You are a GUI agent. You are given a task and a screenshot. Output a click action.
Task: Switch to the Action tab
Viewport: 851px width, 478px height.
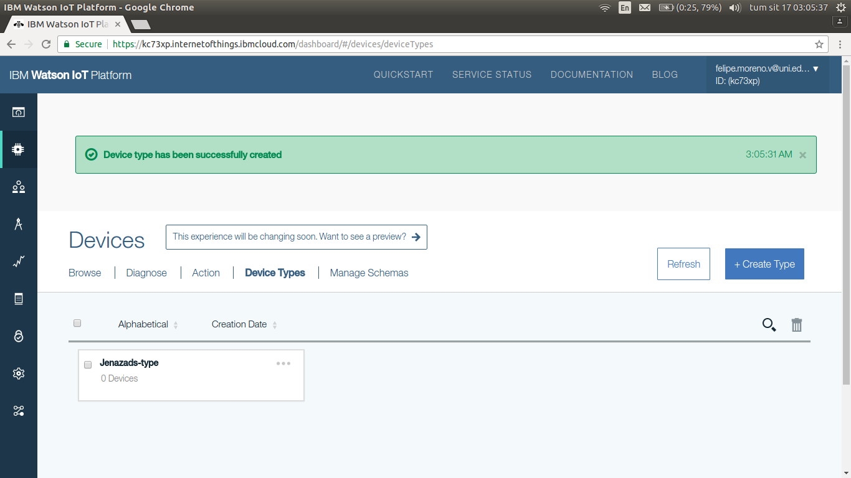pos(206,273)
